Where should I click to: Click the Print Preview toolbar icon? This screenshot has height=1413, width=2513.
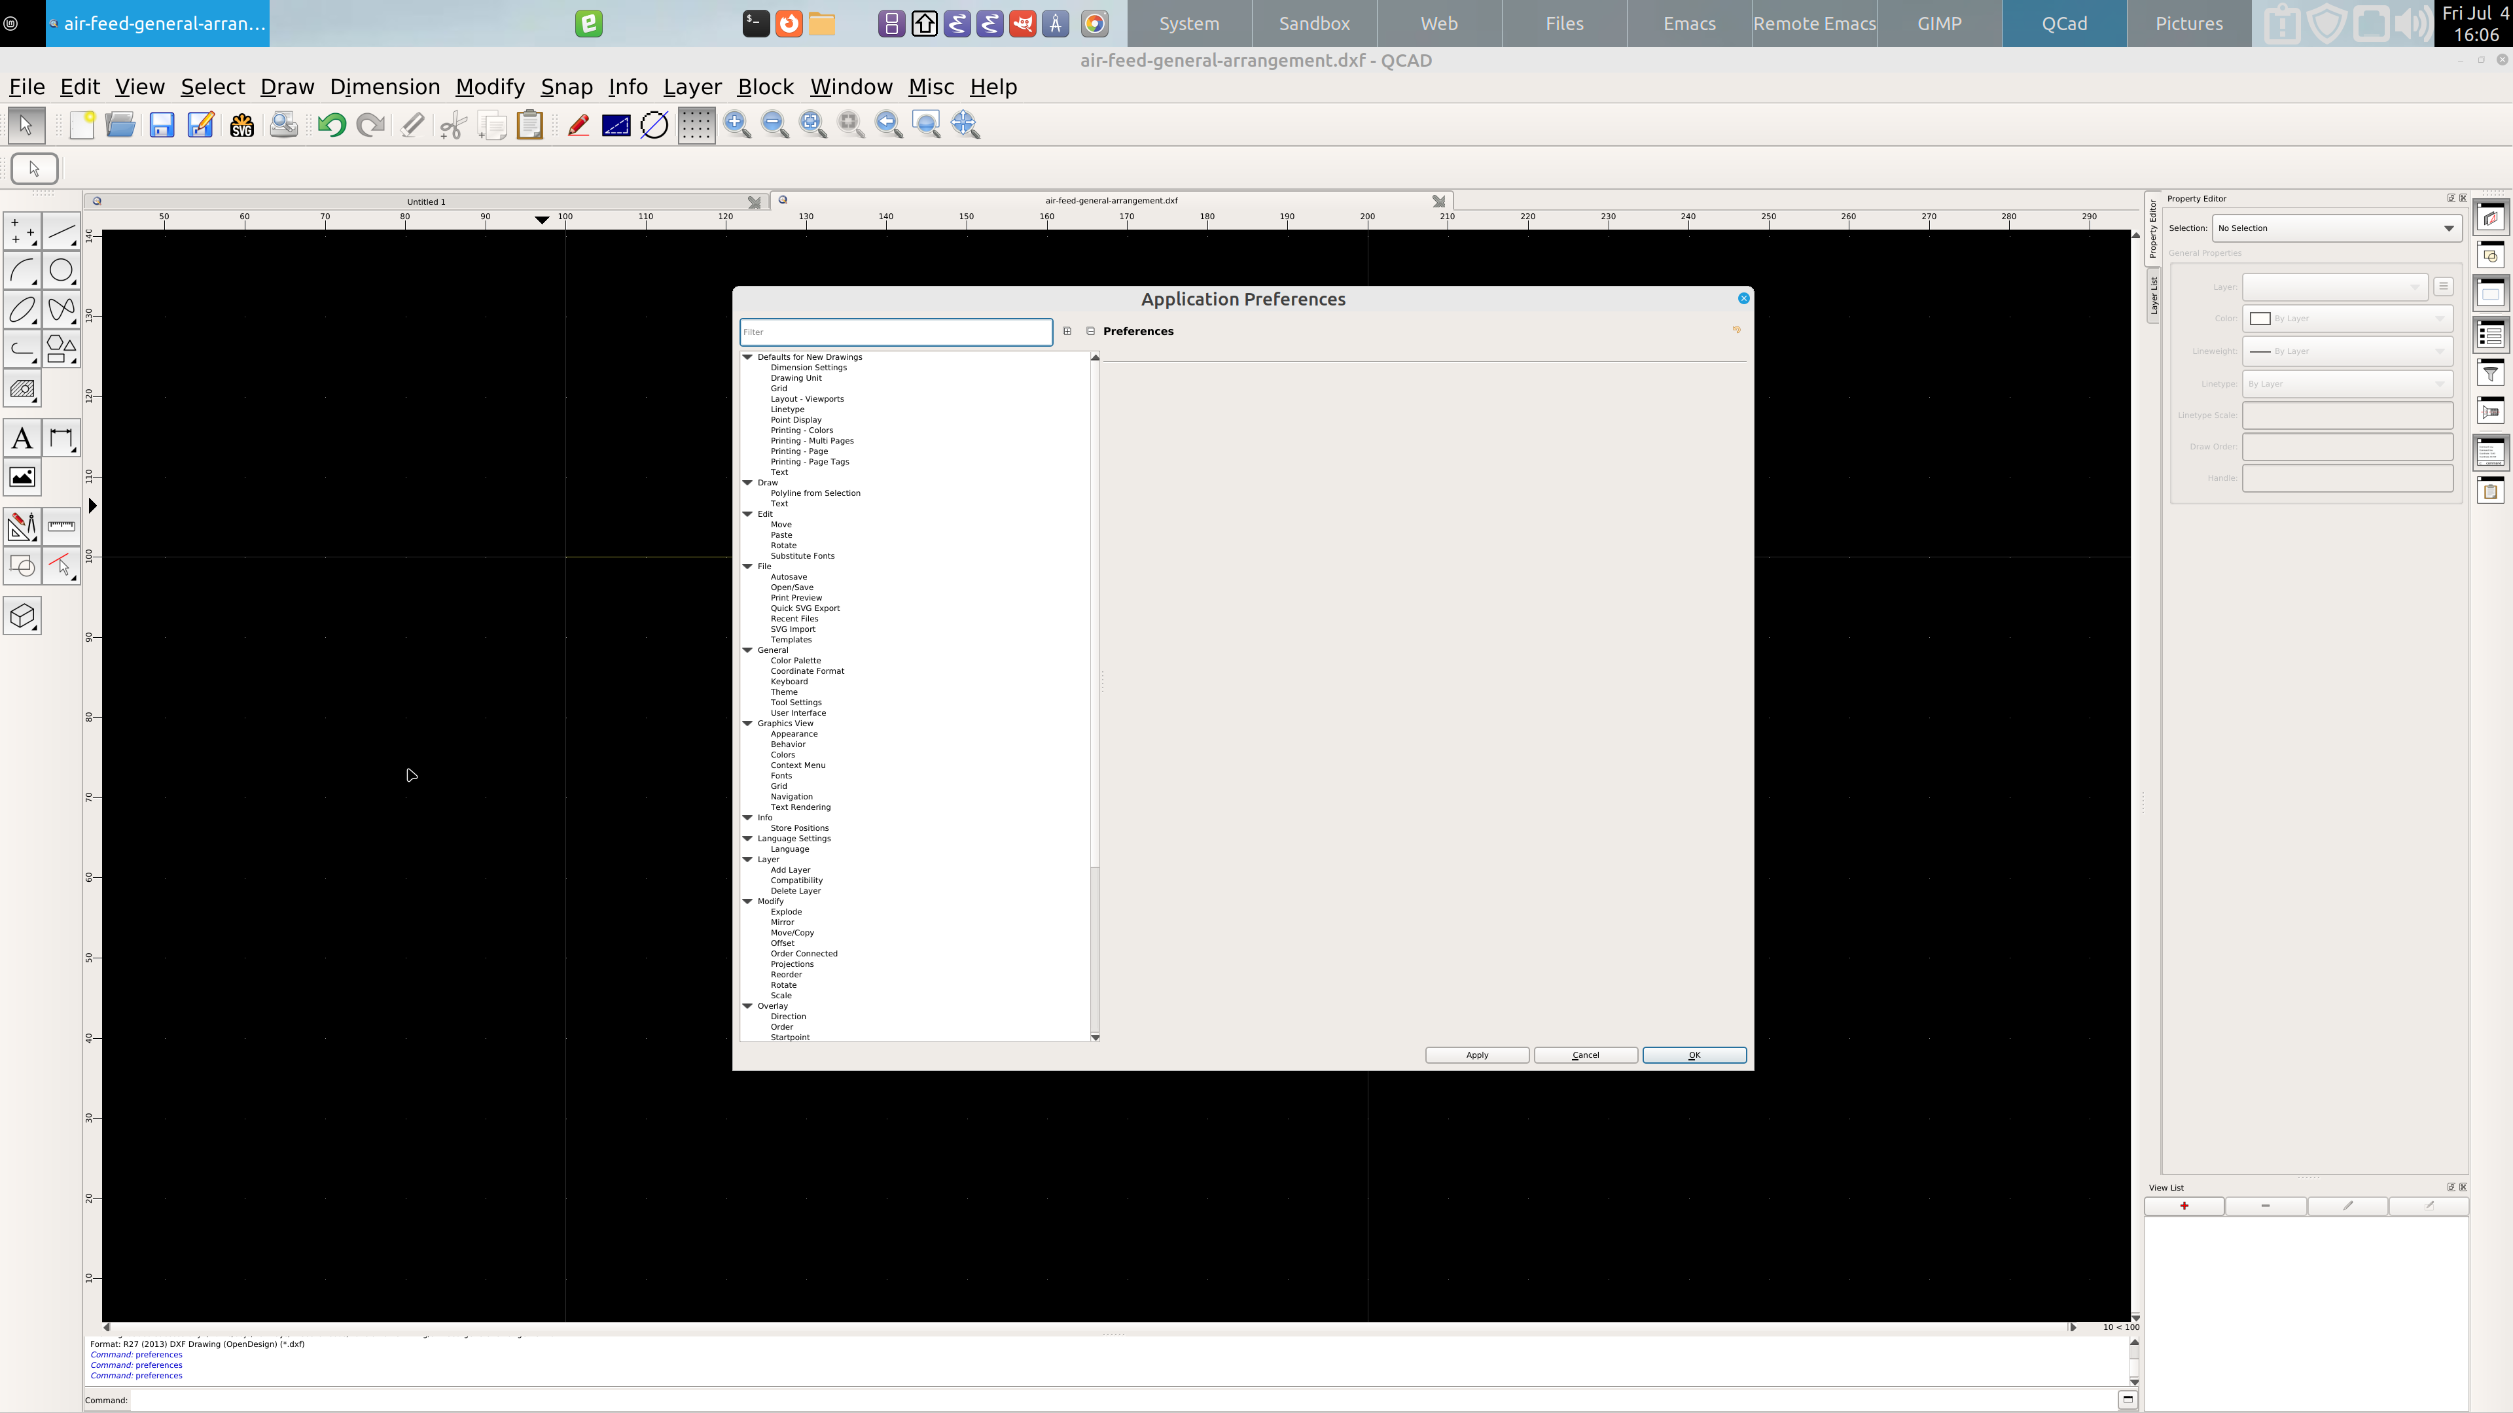[284, 125]
